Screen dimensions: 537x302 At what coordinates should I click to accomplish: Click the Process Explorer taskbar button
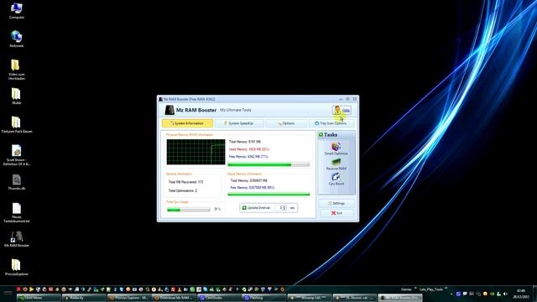click(x=128, y=298)
